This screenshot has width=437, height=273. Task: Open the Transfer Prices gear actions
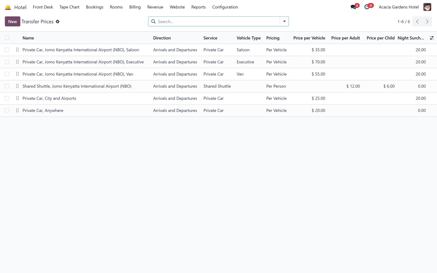pyautogui.click(x=58, y=22)
